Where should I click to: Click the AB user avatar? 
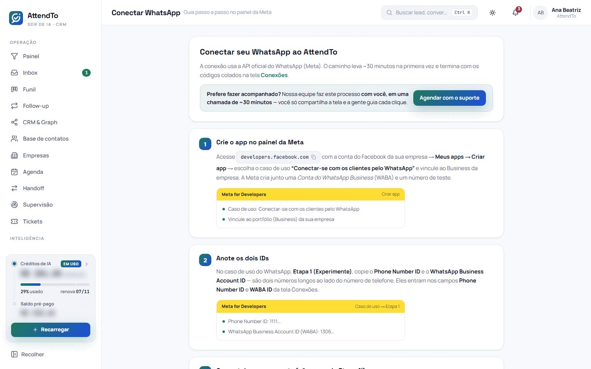click(x=541, y=13)
